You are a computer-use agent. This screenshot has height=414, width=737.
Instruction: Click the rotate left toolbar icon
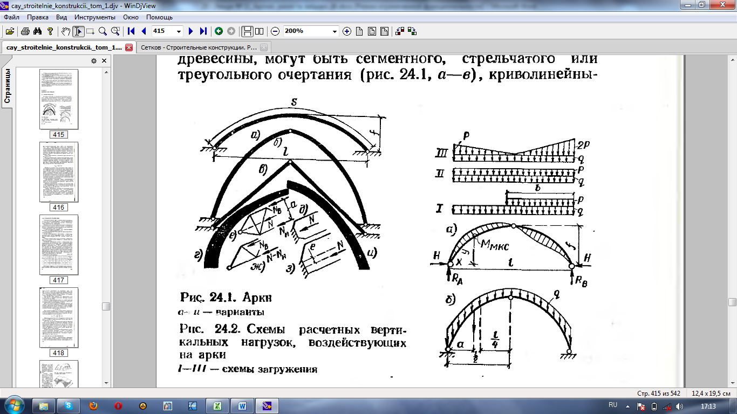400,31
